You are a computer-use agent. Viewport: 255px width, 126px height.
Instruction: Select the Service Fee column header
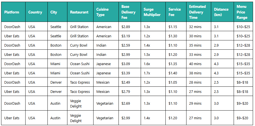pyautogui.click(x=174, y=12)
